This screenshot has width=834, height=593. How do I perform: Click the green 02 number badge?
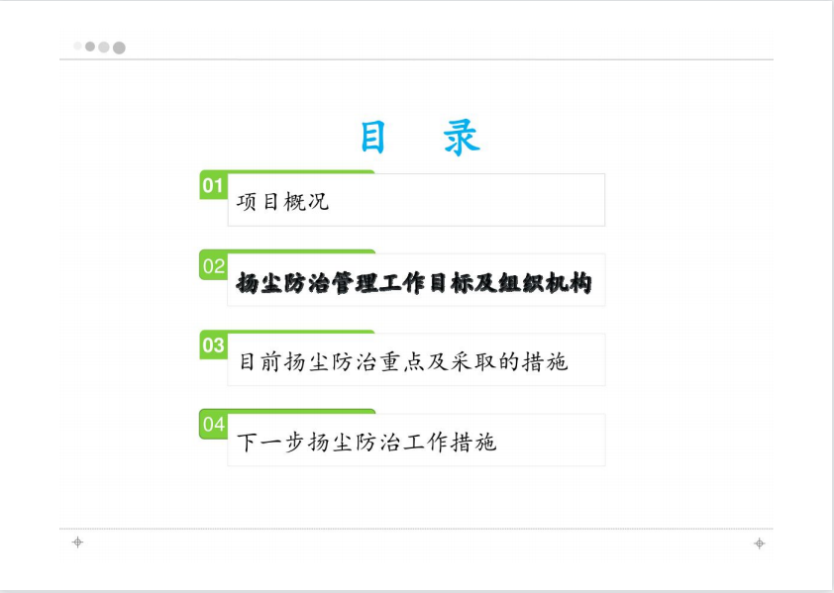coord(213,265)
